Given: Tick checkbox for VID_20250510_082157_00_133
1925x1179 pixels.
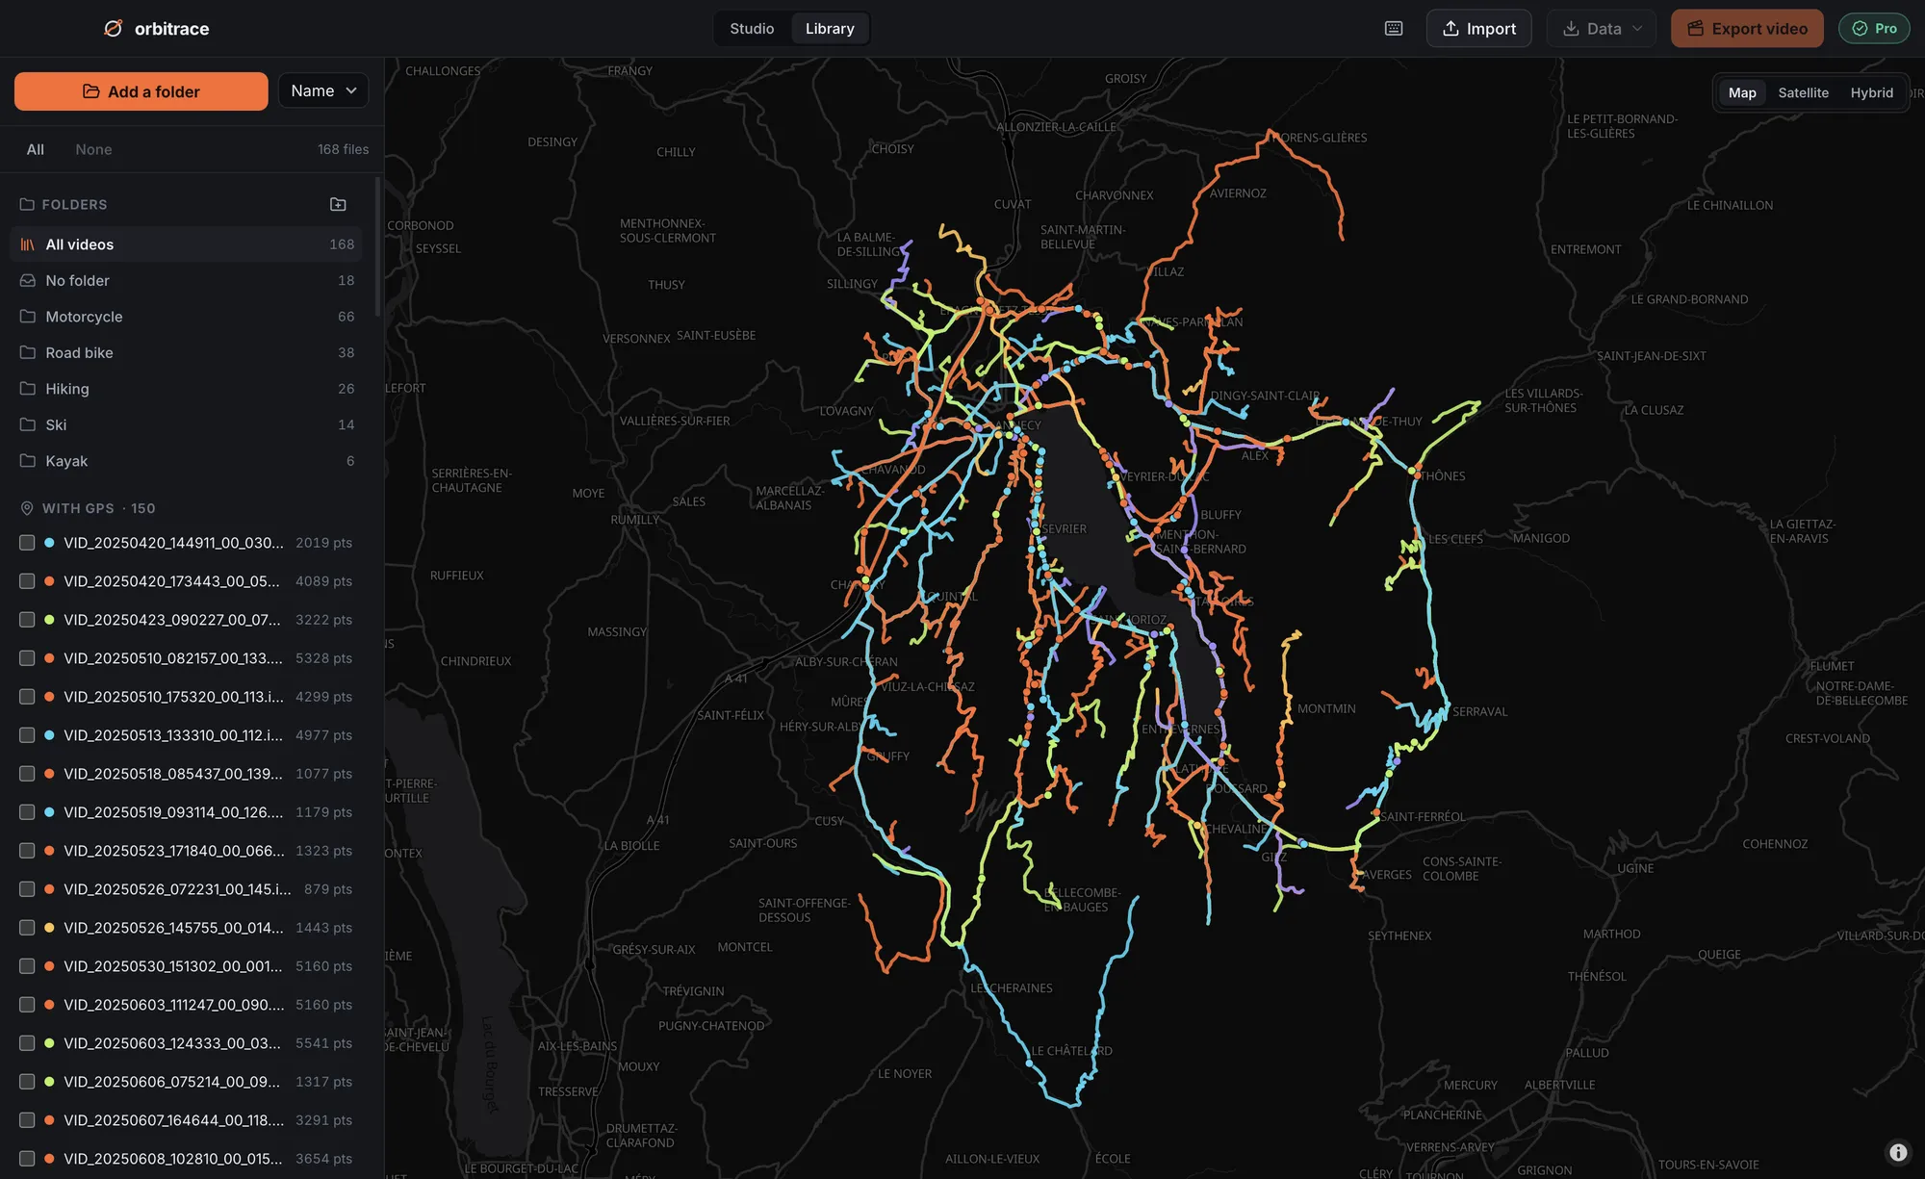Looking at the screenshot, I should (x=27, y=658).
